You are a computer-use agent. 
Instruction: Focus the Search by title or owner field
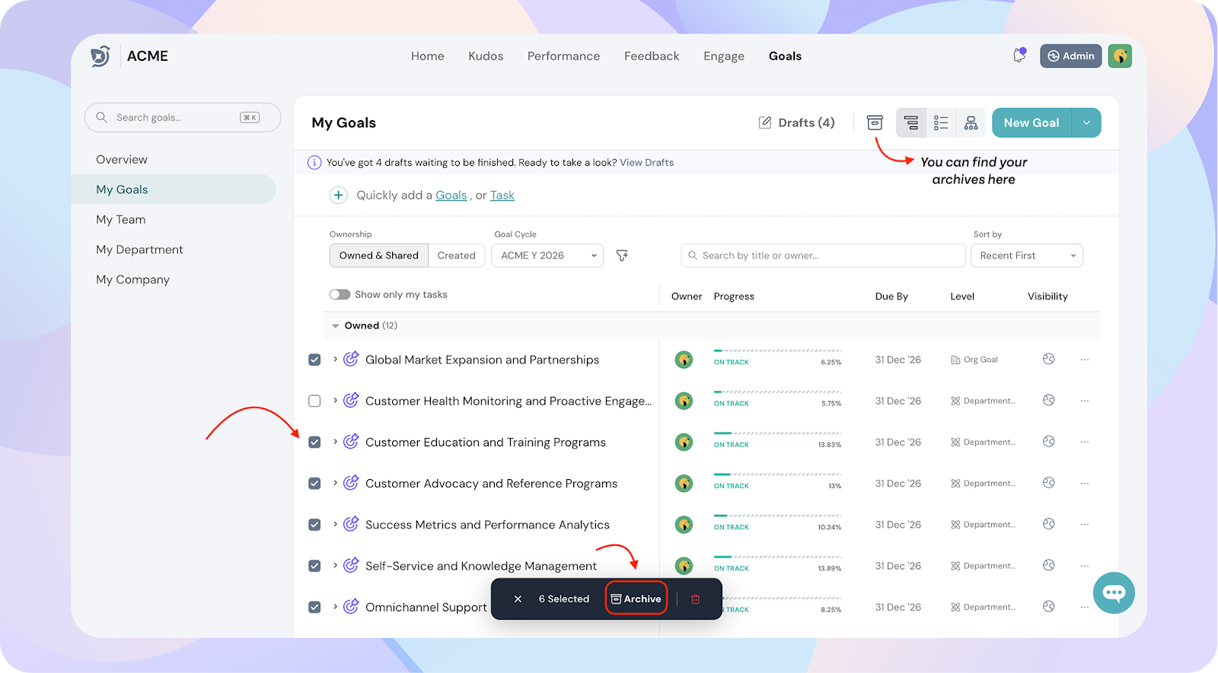coord(823,256)
